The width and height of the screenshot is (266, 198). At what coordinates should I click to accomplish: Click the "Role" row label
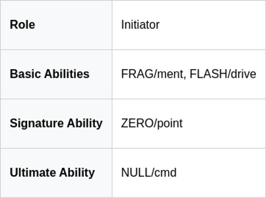22,25
